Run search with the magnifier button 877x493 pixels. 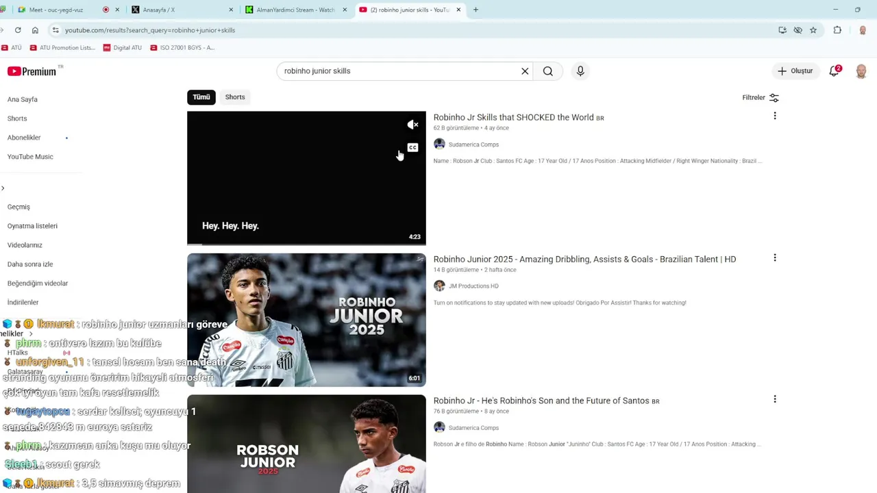coord(548,71)
